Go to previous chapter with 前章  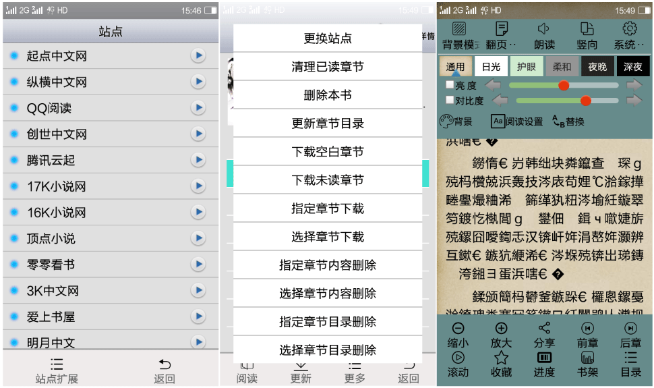[587, 329]
